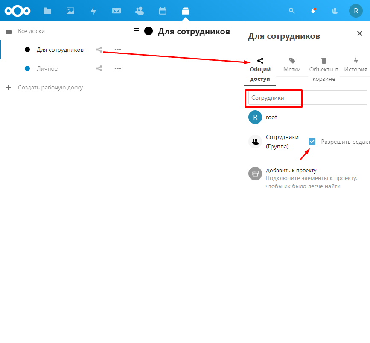
Task: Open the three-dot menu for Личное
Action: coord(118,68)
